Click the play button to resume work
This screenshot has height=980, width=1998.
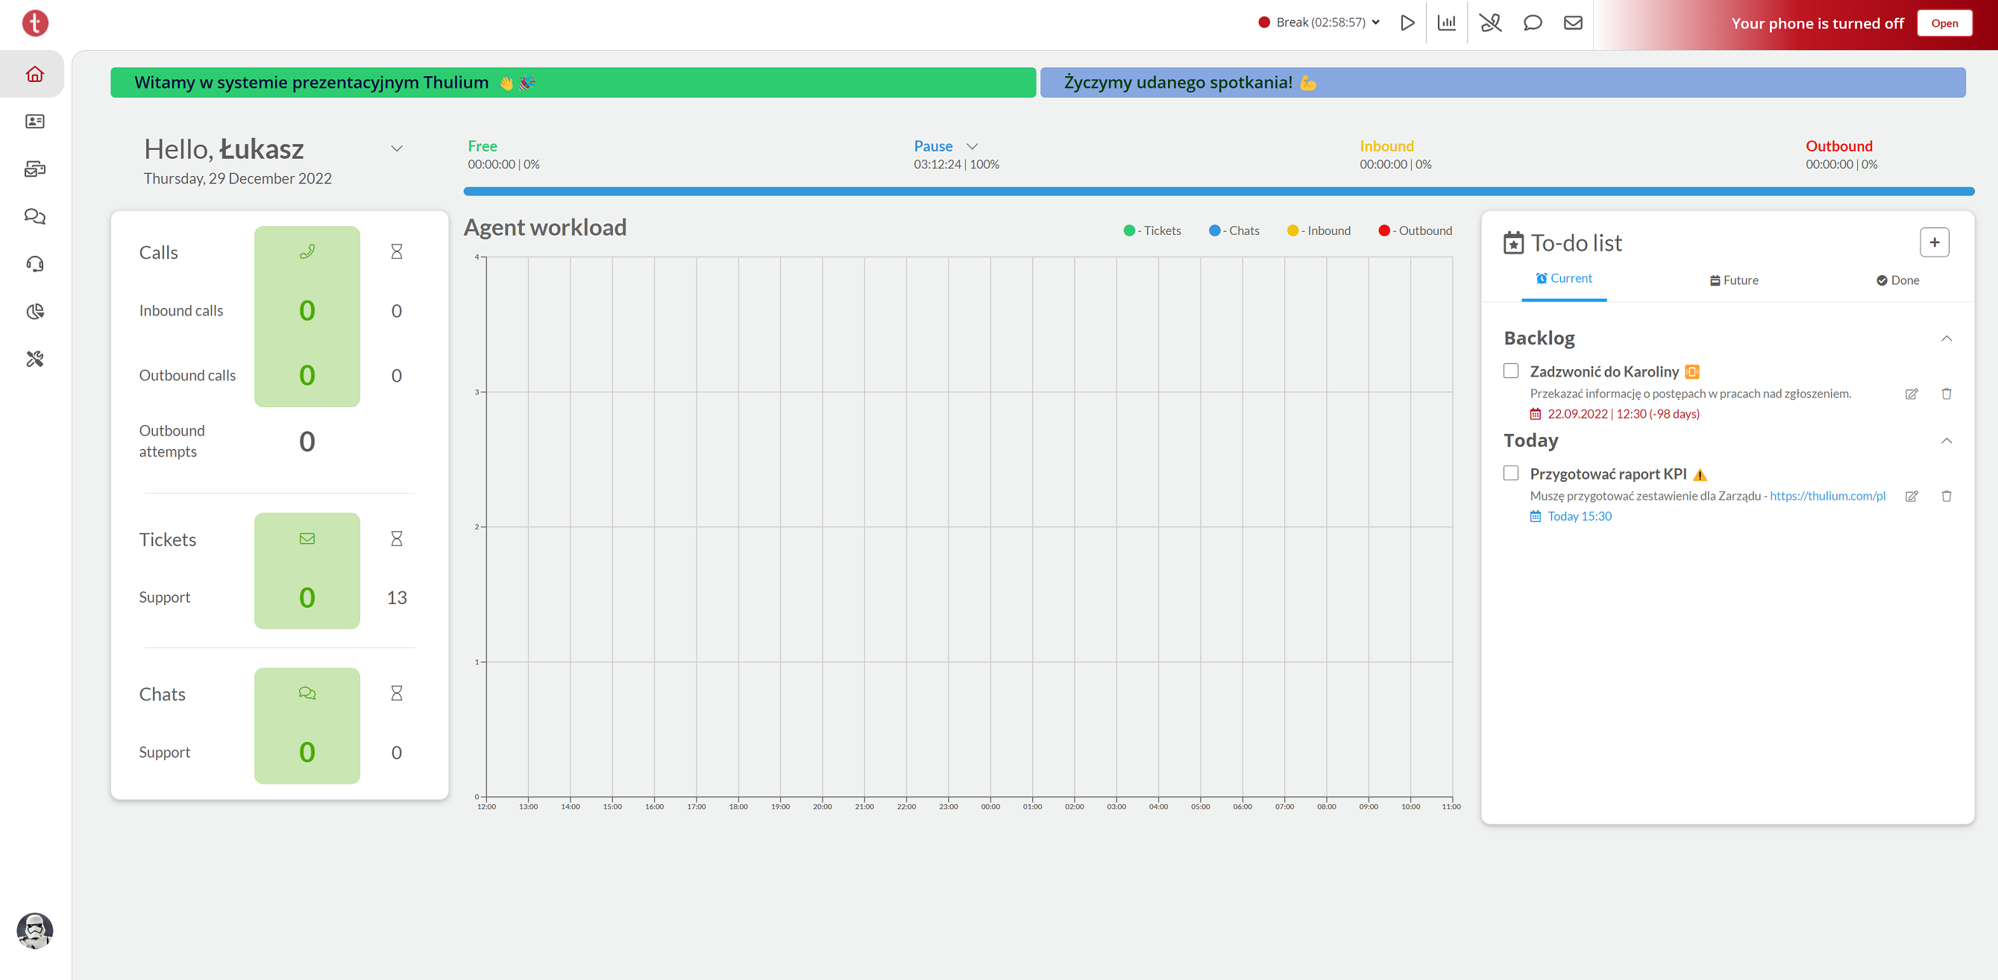point(1407,23)
